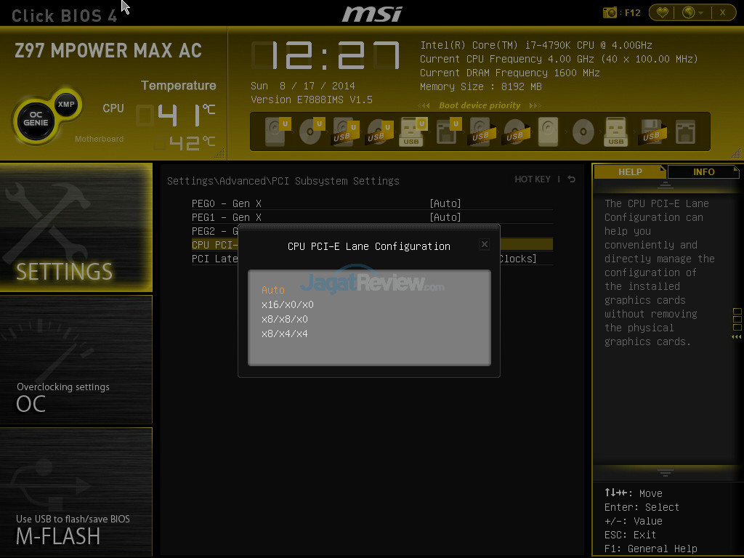Click the language globe icon
The width and height of the screenshot is (744, 558).
(689, 12)
